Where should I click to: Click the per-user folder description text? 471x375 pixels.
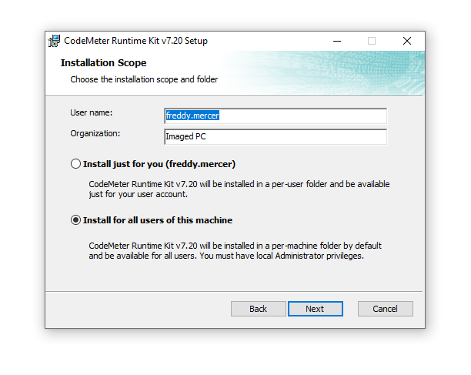click(x=239, y=189)
